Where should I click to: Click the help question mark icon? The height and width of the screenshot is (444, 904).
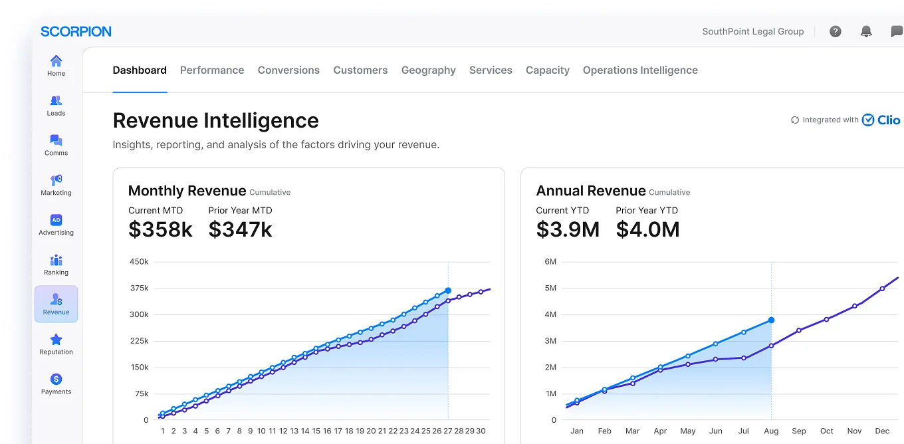point(836,31)
